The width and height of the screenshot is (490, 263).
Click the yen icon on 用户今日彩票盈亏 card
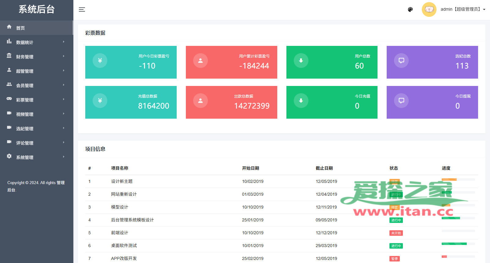point(100,61)
